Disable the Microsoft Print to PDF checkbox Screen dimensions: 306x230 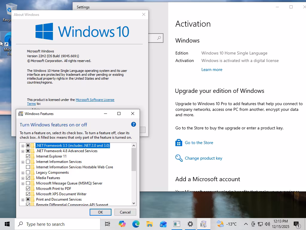(28, 189)
